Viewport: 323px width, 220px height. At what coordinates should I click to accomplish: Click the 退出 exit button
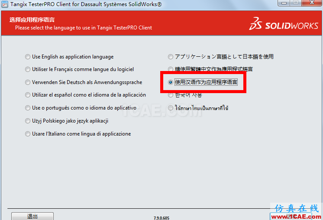coord(32,216)
